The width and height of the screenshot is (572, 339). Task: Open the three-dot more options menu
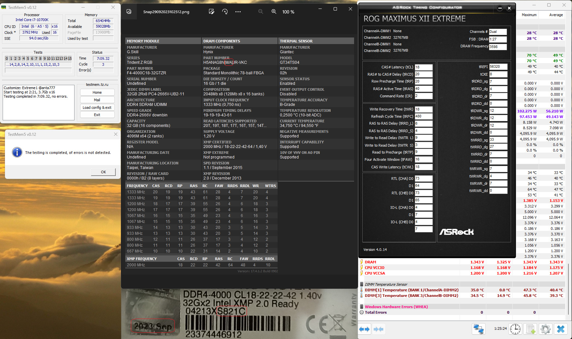click(x=238, y=12)
